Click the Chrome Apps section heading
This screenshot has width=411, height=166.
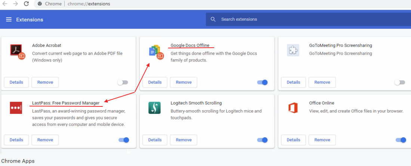point(18,161)
